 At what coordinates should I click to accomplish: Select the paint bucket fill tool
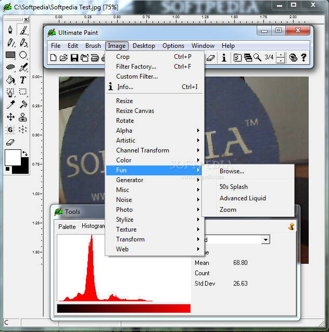tap(10, 80)
